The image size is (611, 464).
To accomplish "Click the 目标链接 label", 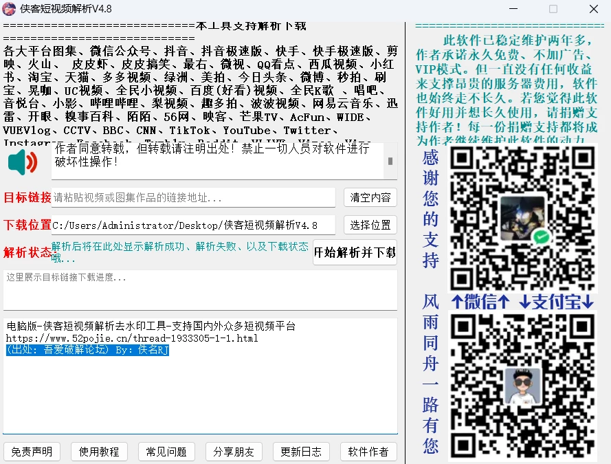I will (27, 197).
